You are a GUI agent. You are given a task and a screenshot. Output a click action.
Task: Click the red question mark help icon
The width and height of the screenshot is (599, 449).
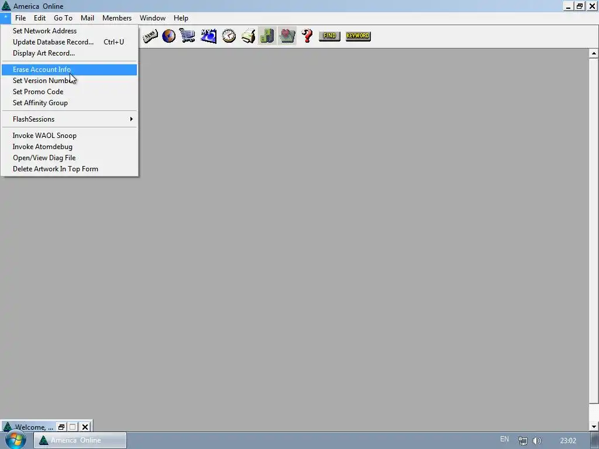307,36
